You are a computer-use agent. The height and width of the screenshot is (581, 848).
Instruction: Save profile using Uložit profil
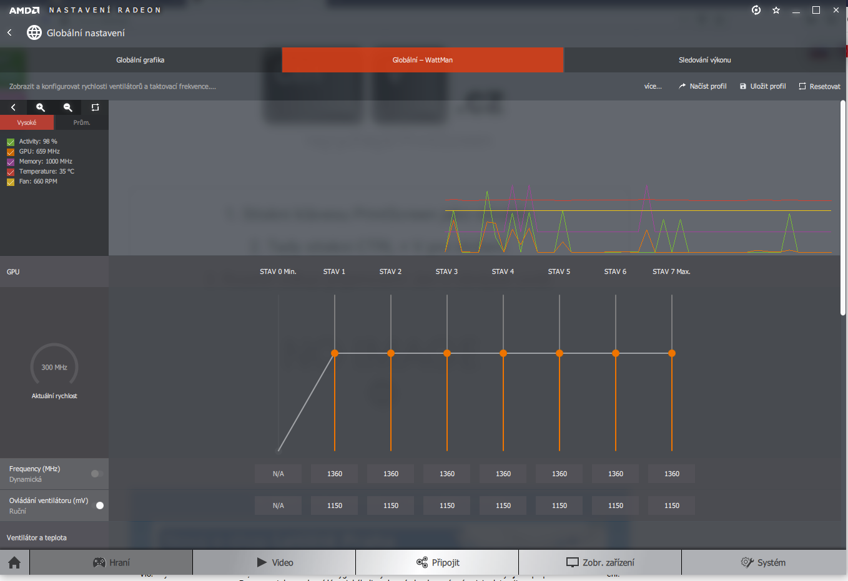[762, 86]
